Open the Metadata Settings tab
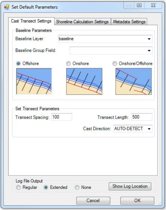The image size is (166, 210). pyautogui.click(x=129, y=22)
